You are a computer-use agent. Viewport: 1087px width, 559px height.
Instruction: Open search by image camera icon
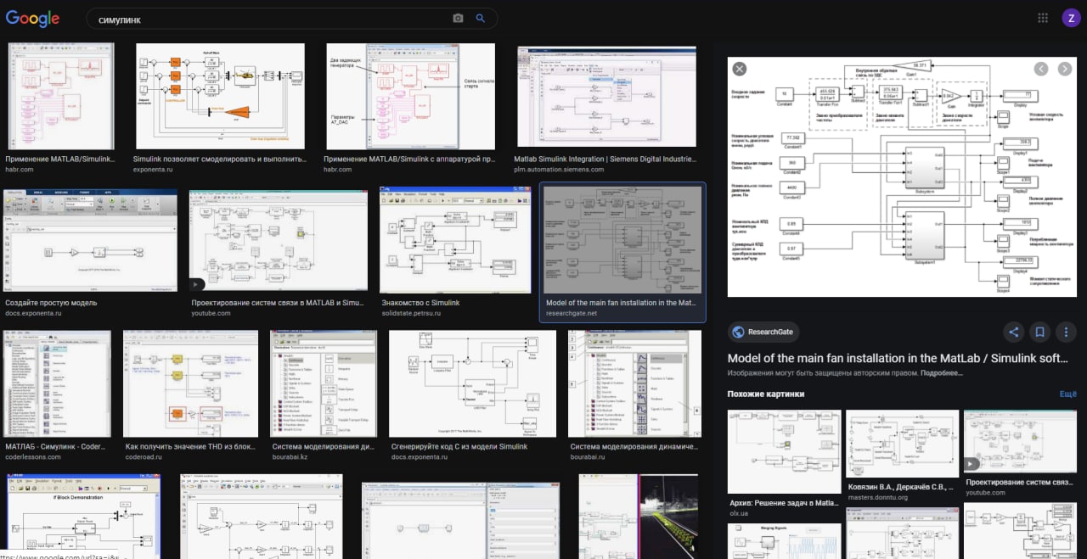[x=458, y=18]
